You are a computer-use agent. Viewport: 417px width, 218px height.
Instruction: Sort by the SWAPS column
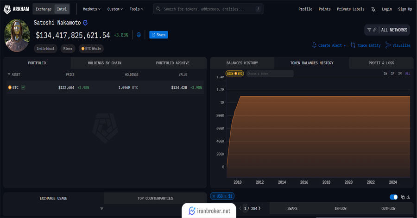pos(292,208)
